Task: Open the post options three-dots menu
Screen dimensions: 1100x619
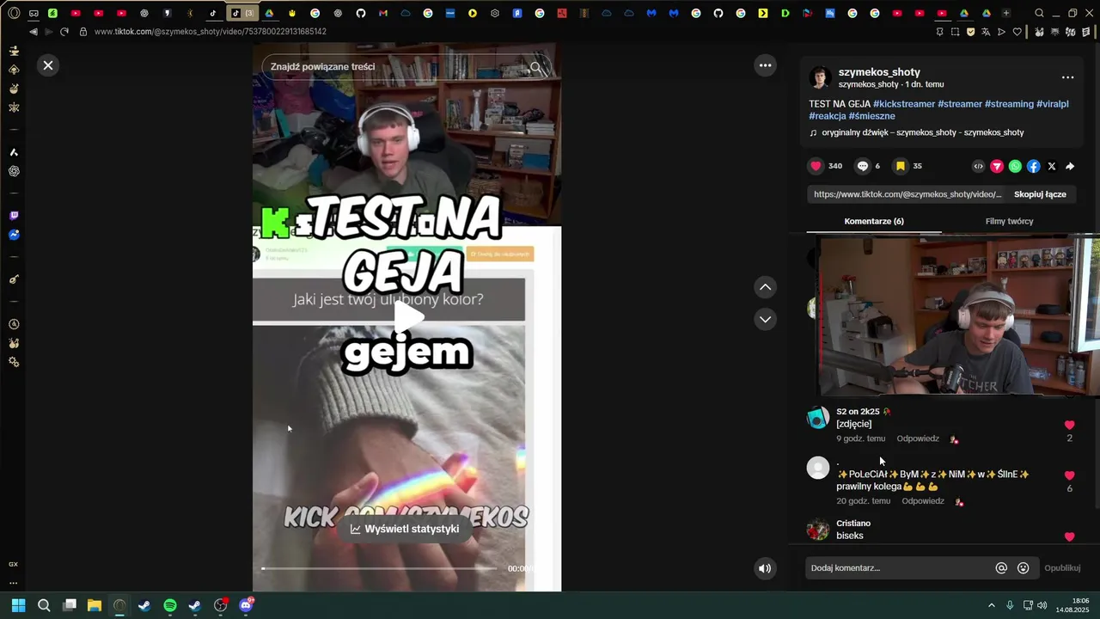Action: tap(1067, 77)
